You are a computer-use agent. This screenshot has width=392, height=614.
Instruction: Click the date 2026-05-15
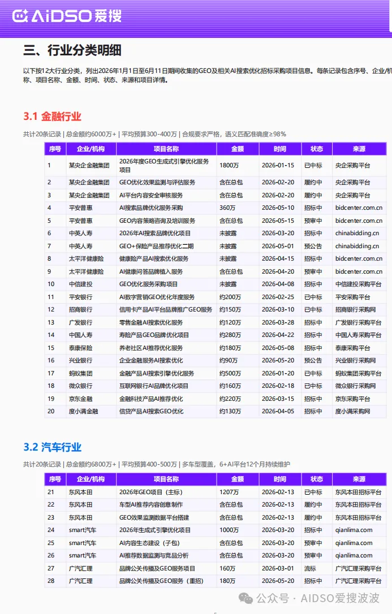tap(278, 220)
